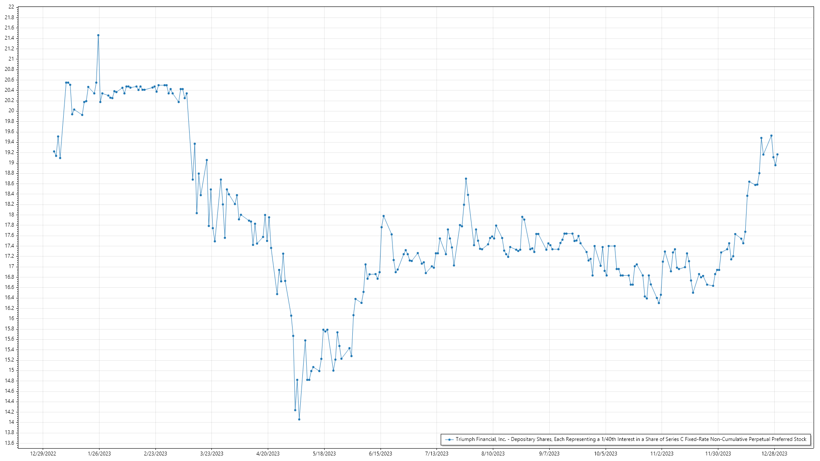This screenshot has width=820, height=461.
Task: Click the legend line marker icon
Action: click(x=449, y=439)
